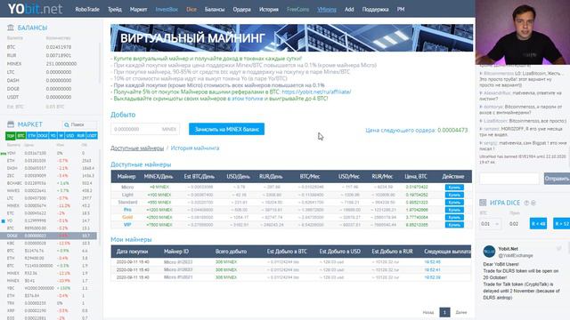Click the Назад pagination link
570x320 pixels.
[428, 312]
